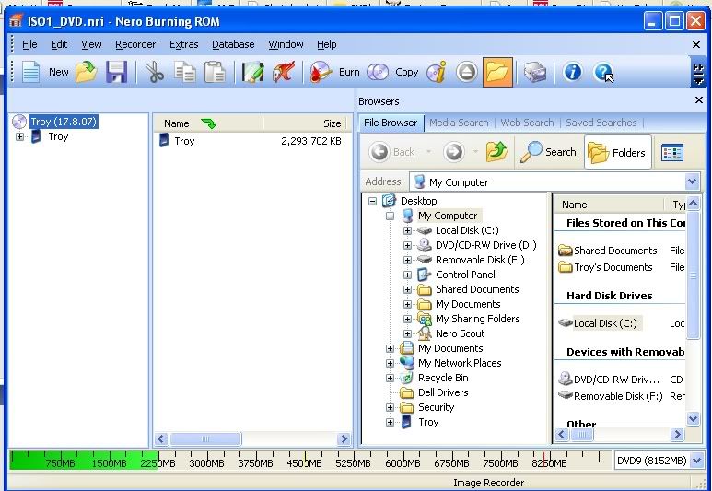This screenshot has height=491, width=712.
Task: Click the Eject disc button icon
Action: pos(467,72)
